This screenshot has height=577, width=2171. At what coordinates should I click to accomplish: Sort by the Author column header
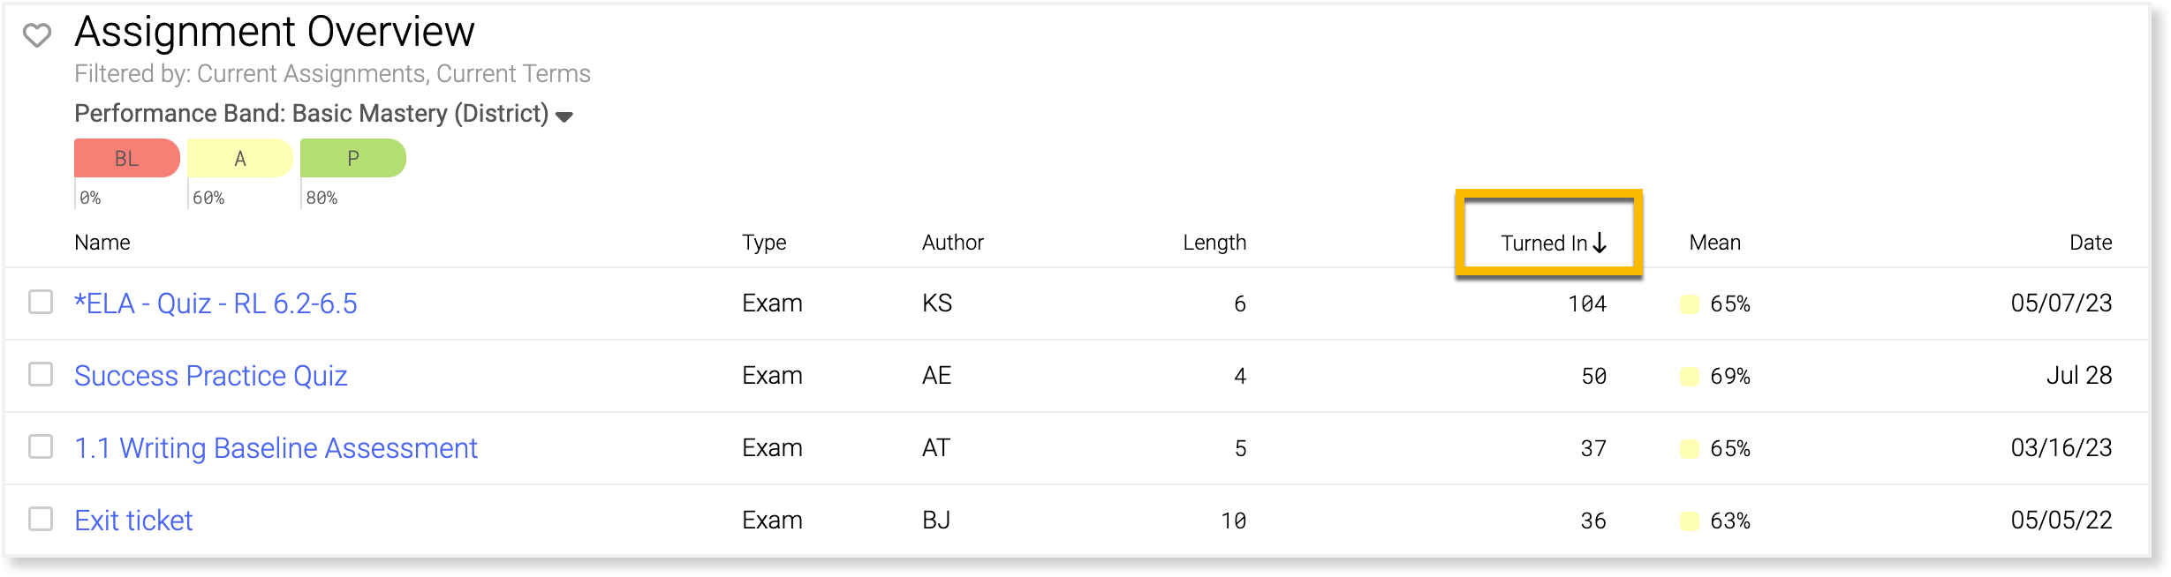[952, 243]
